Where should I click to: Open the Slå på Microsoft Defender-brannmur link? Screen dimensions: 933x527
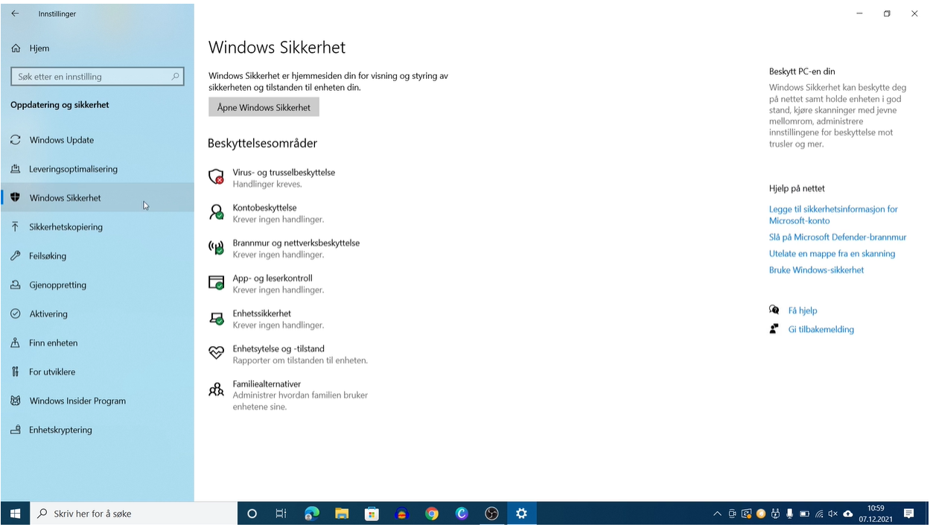coord(837,237)
